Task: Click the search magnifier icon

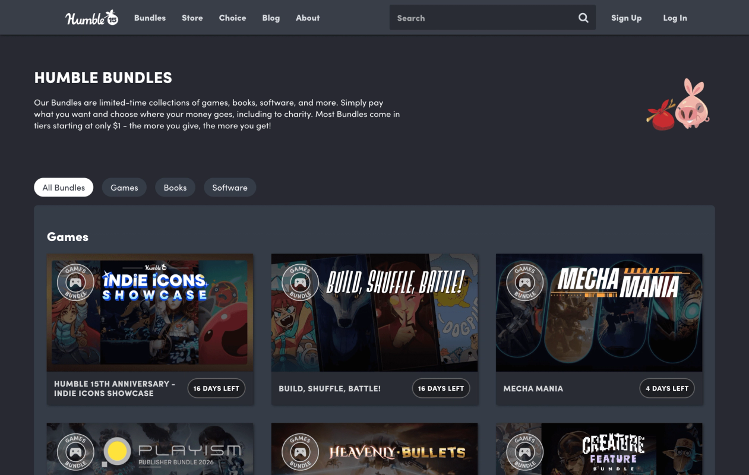Action: [x=583, y=18]
